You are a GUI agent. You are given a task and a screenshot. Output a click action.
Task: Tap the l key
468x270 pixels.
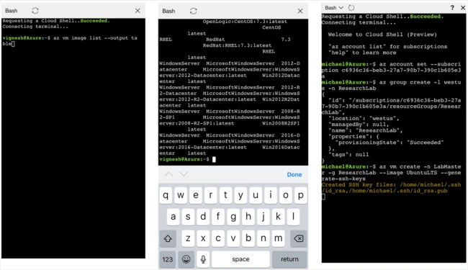click(x=293, y=217)
